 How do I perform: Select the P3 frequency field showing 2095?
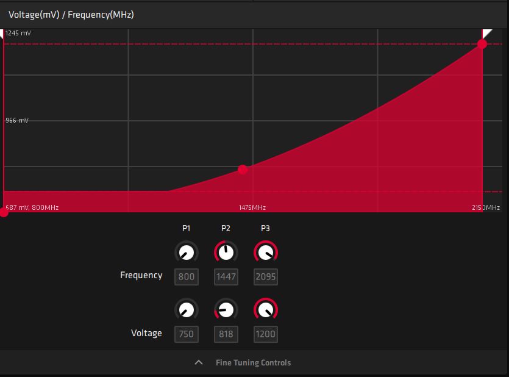click(265, 277)
